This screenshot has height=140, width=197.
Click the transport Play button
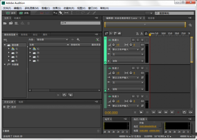pos(141,112)
